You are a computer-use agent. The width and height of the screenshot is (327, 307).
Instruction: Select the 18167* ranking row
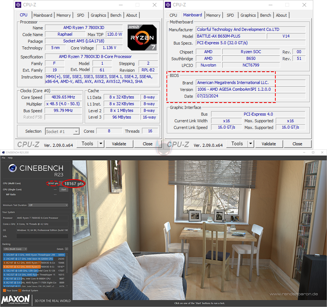tap(34, 267)
